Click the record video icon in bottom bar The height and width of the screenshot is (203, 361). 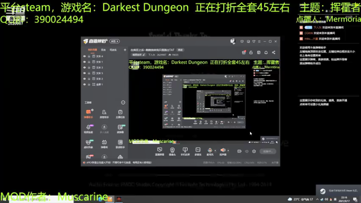pyautogui.click(x=240, y=151)
